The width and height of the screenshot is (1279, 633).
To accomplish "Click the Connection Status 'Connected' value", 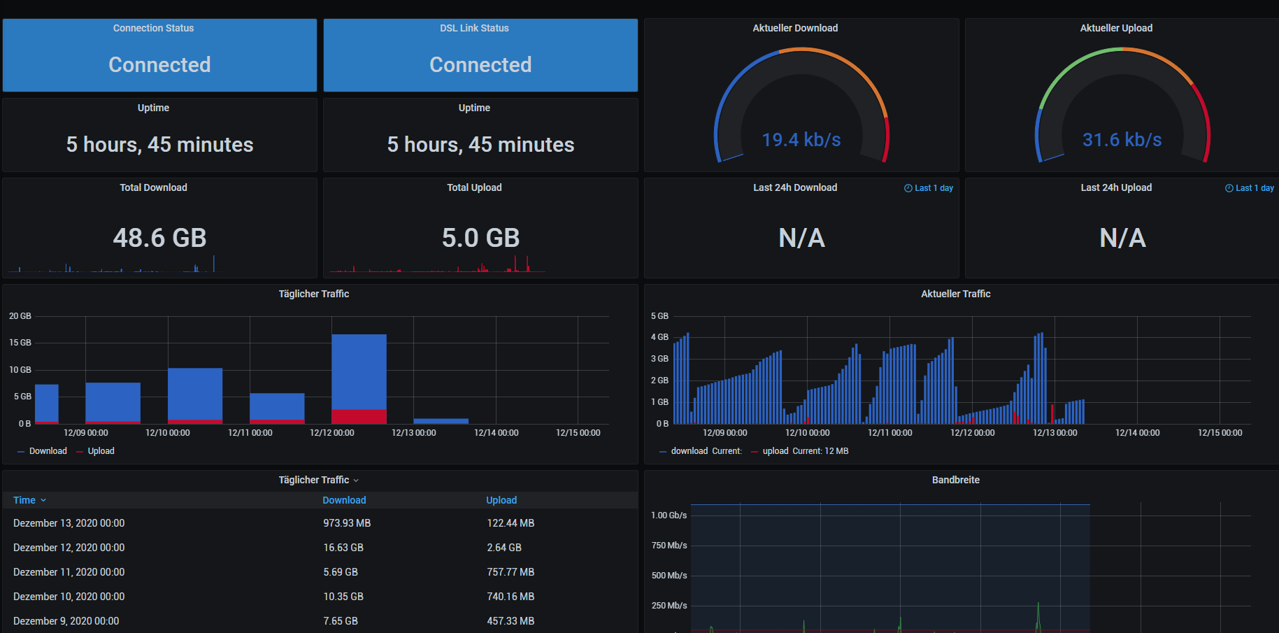I will pyautogui.click(x=159, y=64).
